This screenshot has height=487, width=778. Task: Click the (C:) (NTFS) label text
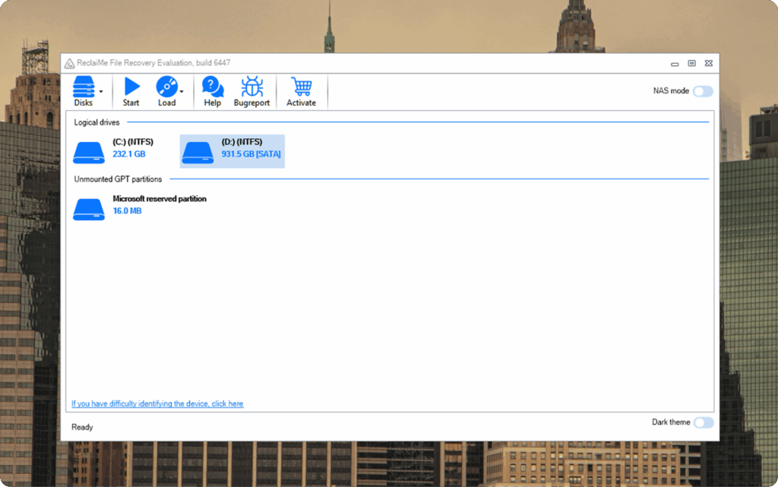click(x=133, y=142)
